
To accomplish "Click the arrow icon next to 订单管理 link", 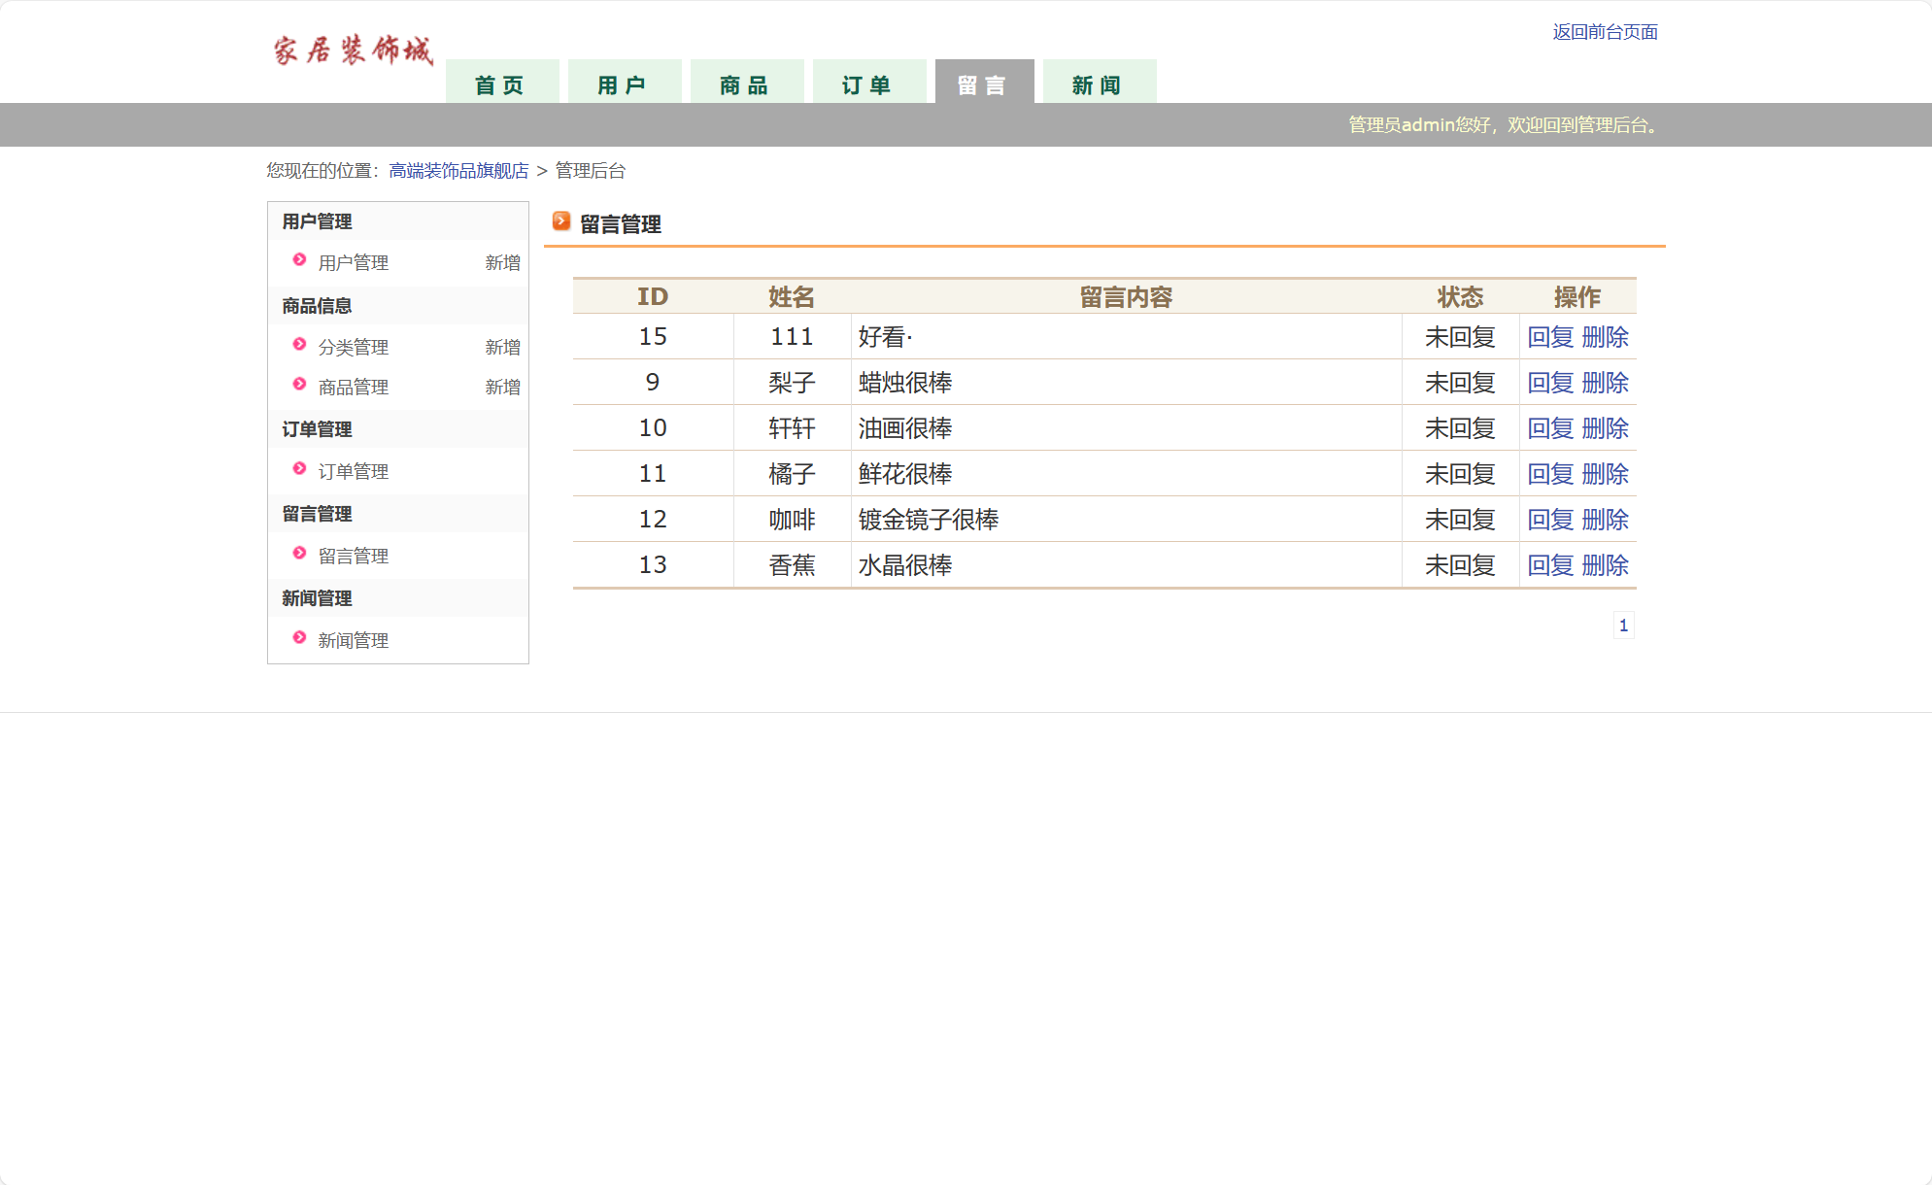I will (298, 469).
